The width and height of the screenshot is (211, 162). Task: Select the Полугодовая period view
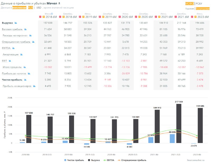(x=203, y=9)
